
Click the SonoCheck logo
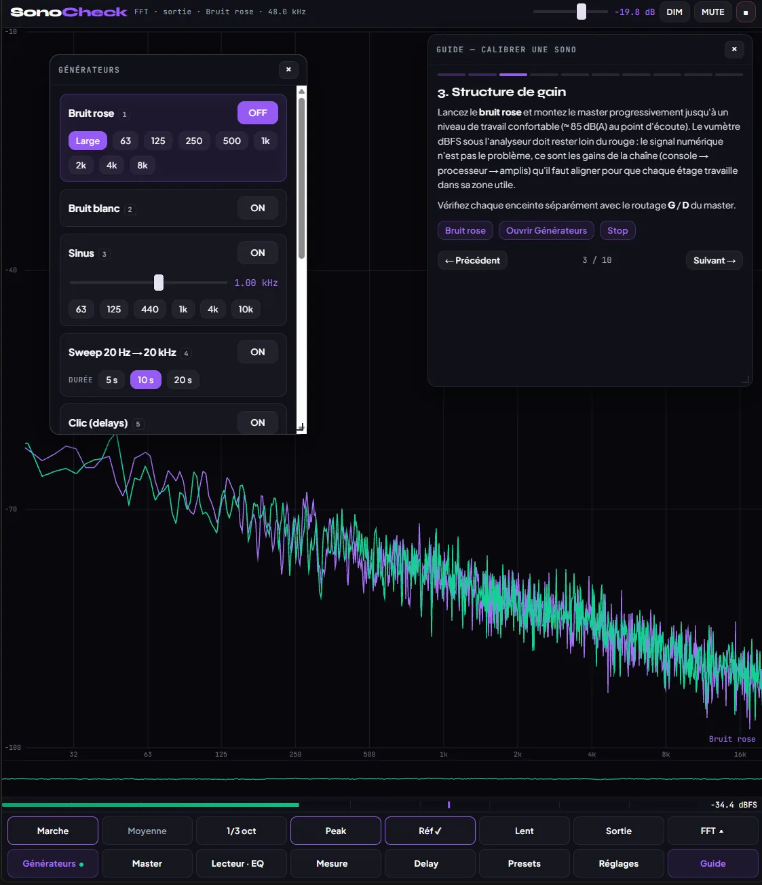pos(69,12)
